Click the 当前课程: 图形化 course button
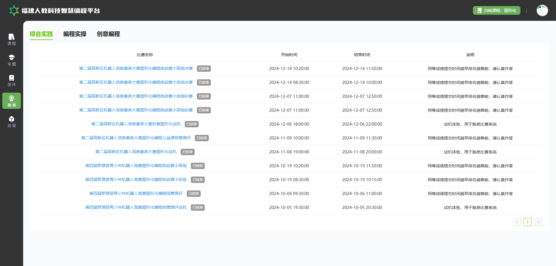 tap(496, 10)
